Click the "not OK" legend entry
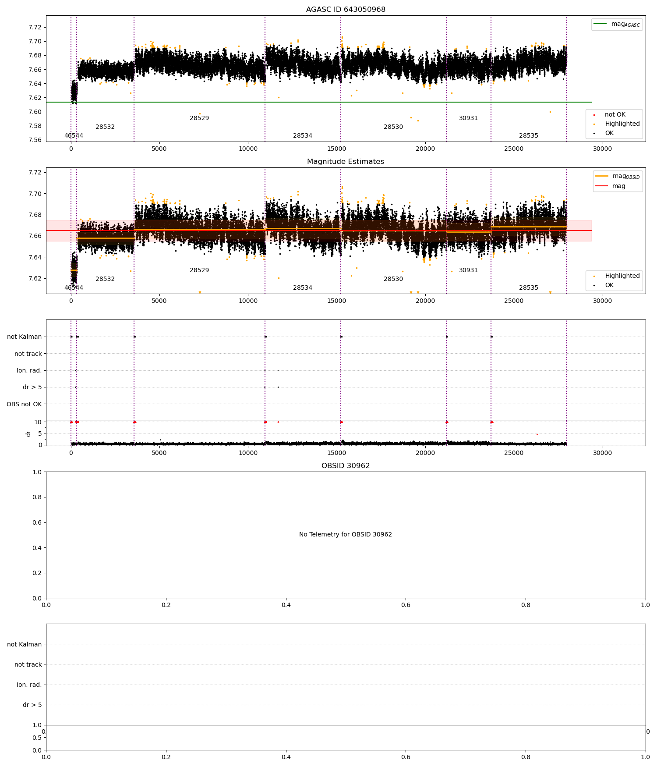 (615, 115)
